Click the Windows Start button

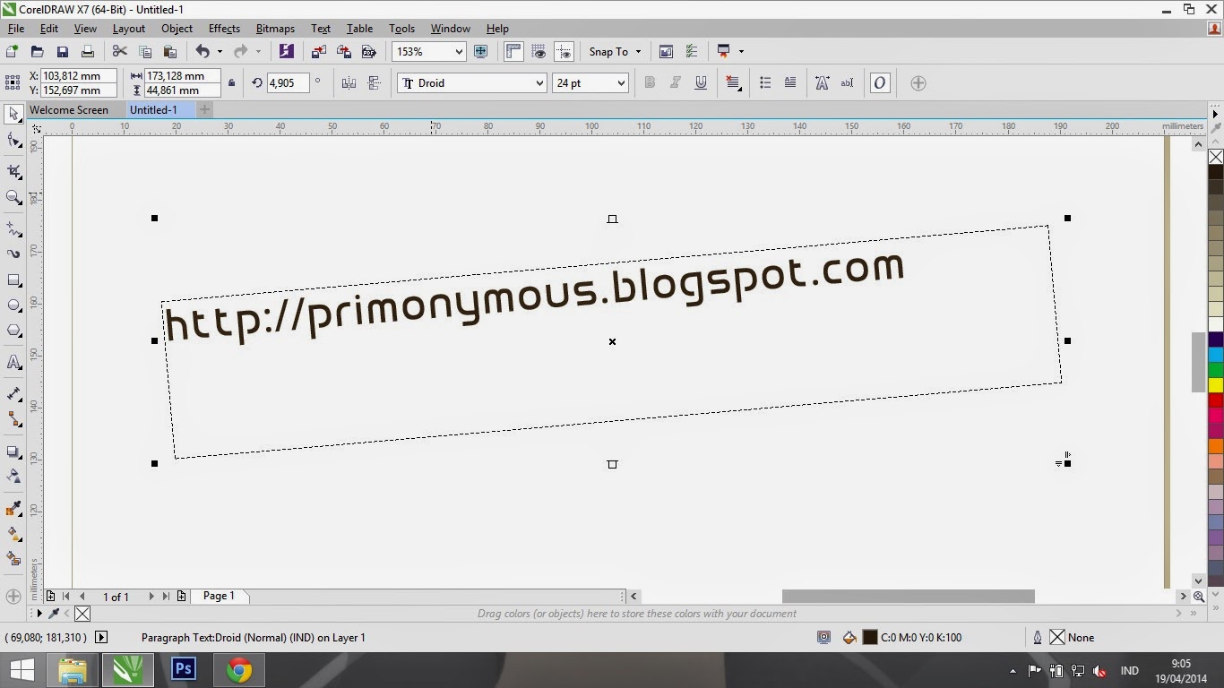point(22,670)
